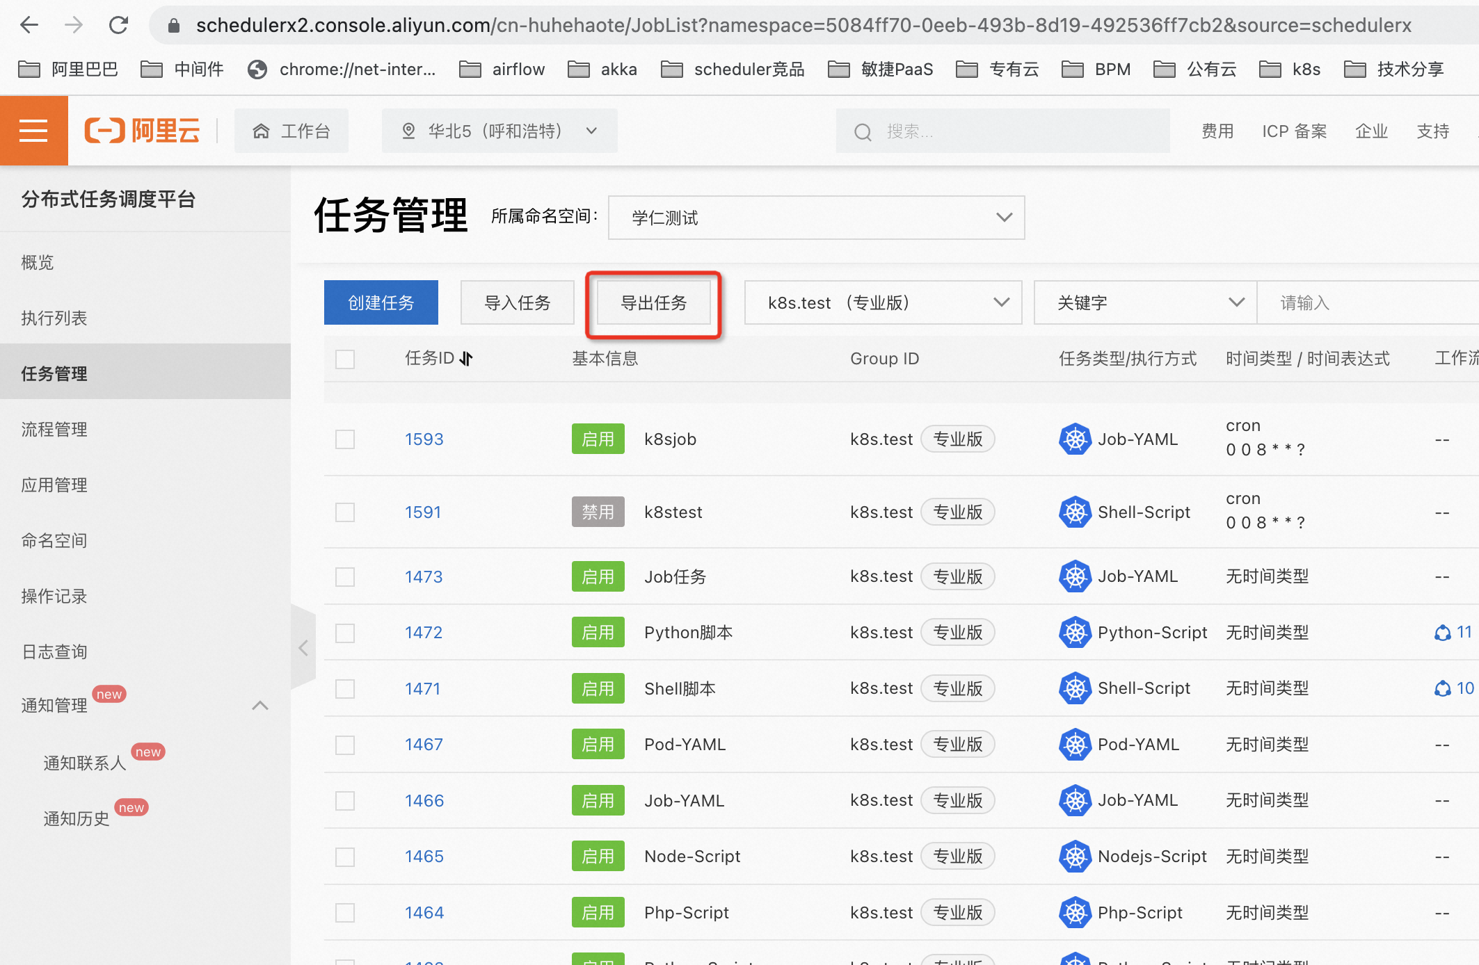This screenshot has width=1479, height=965.
Task: Reload the page with the refresh icon
Action: 119,26
